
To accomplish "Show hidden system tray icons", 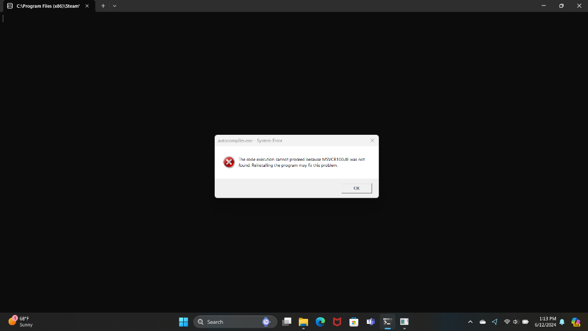I will (x=470, y=322).
